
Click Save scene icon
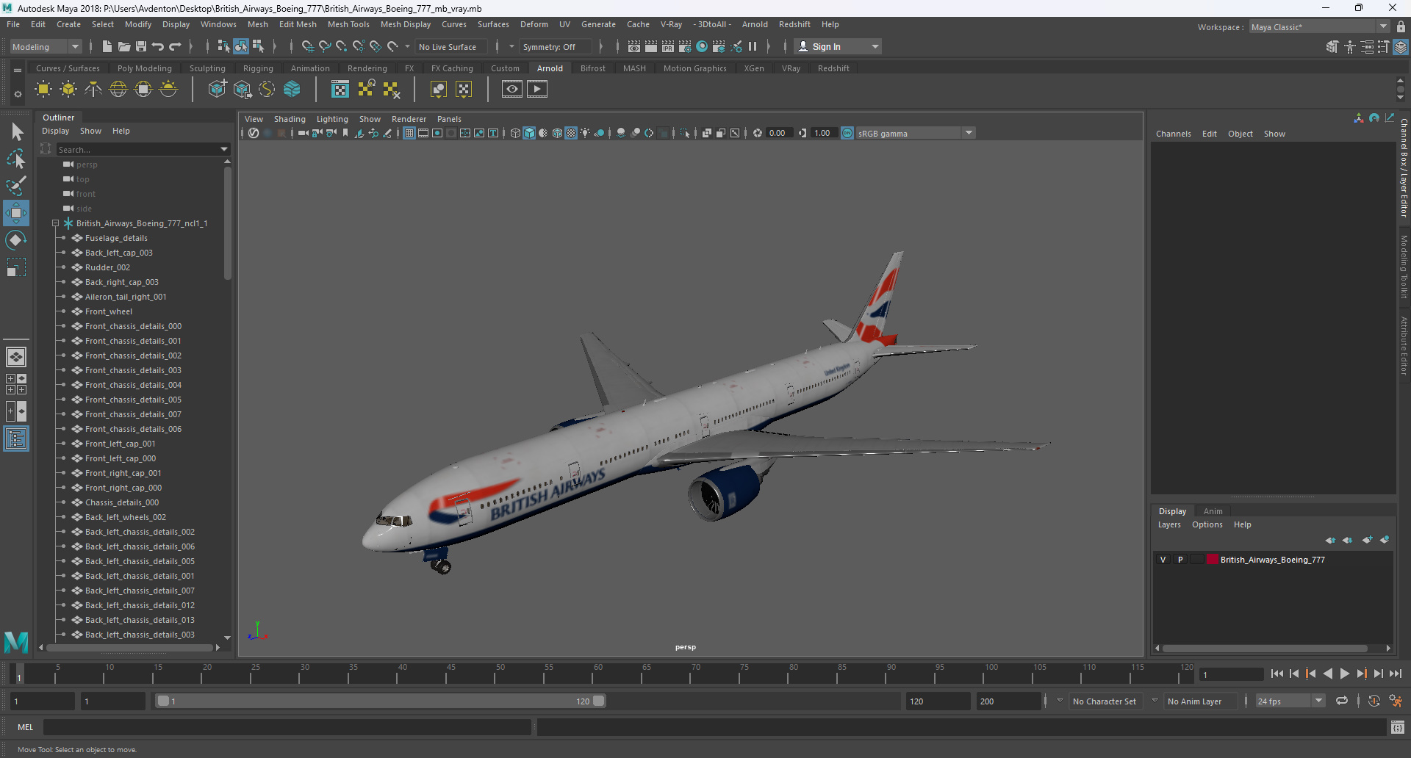(141, 46)
